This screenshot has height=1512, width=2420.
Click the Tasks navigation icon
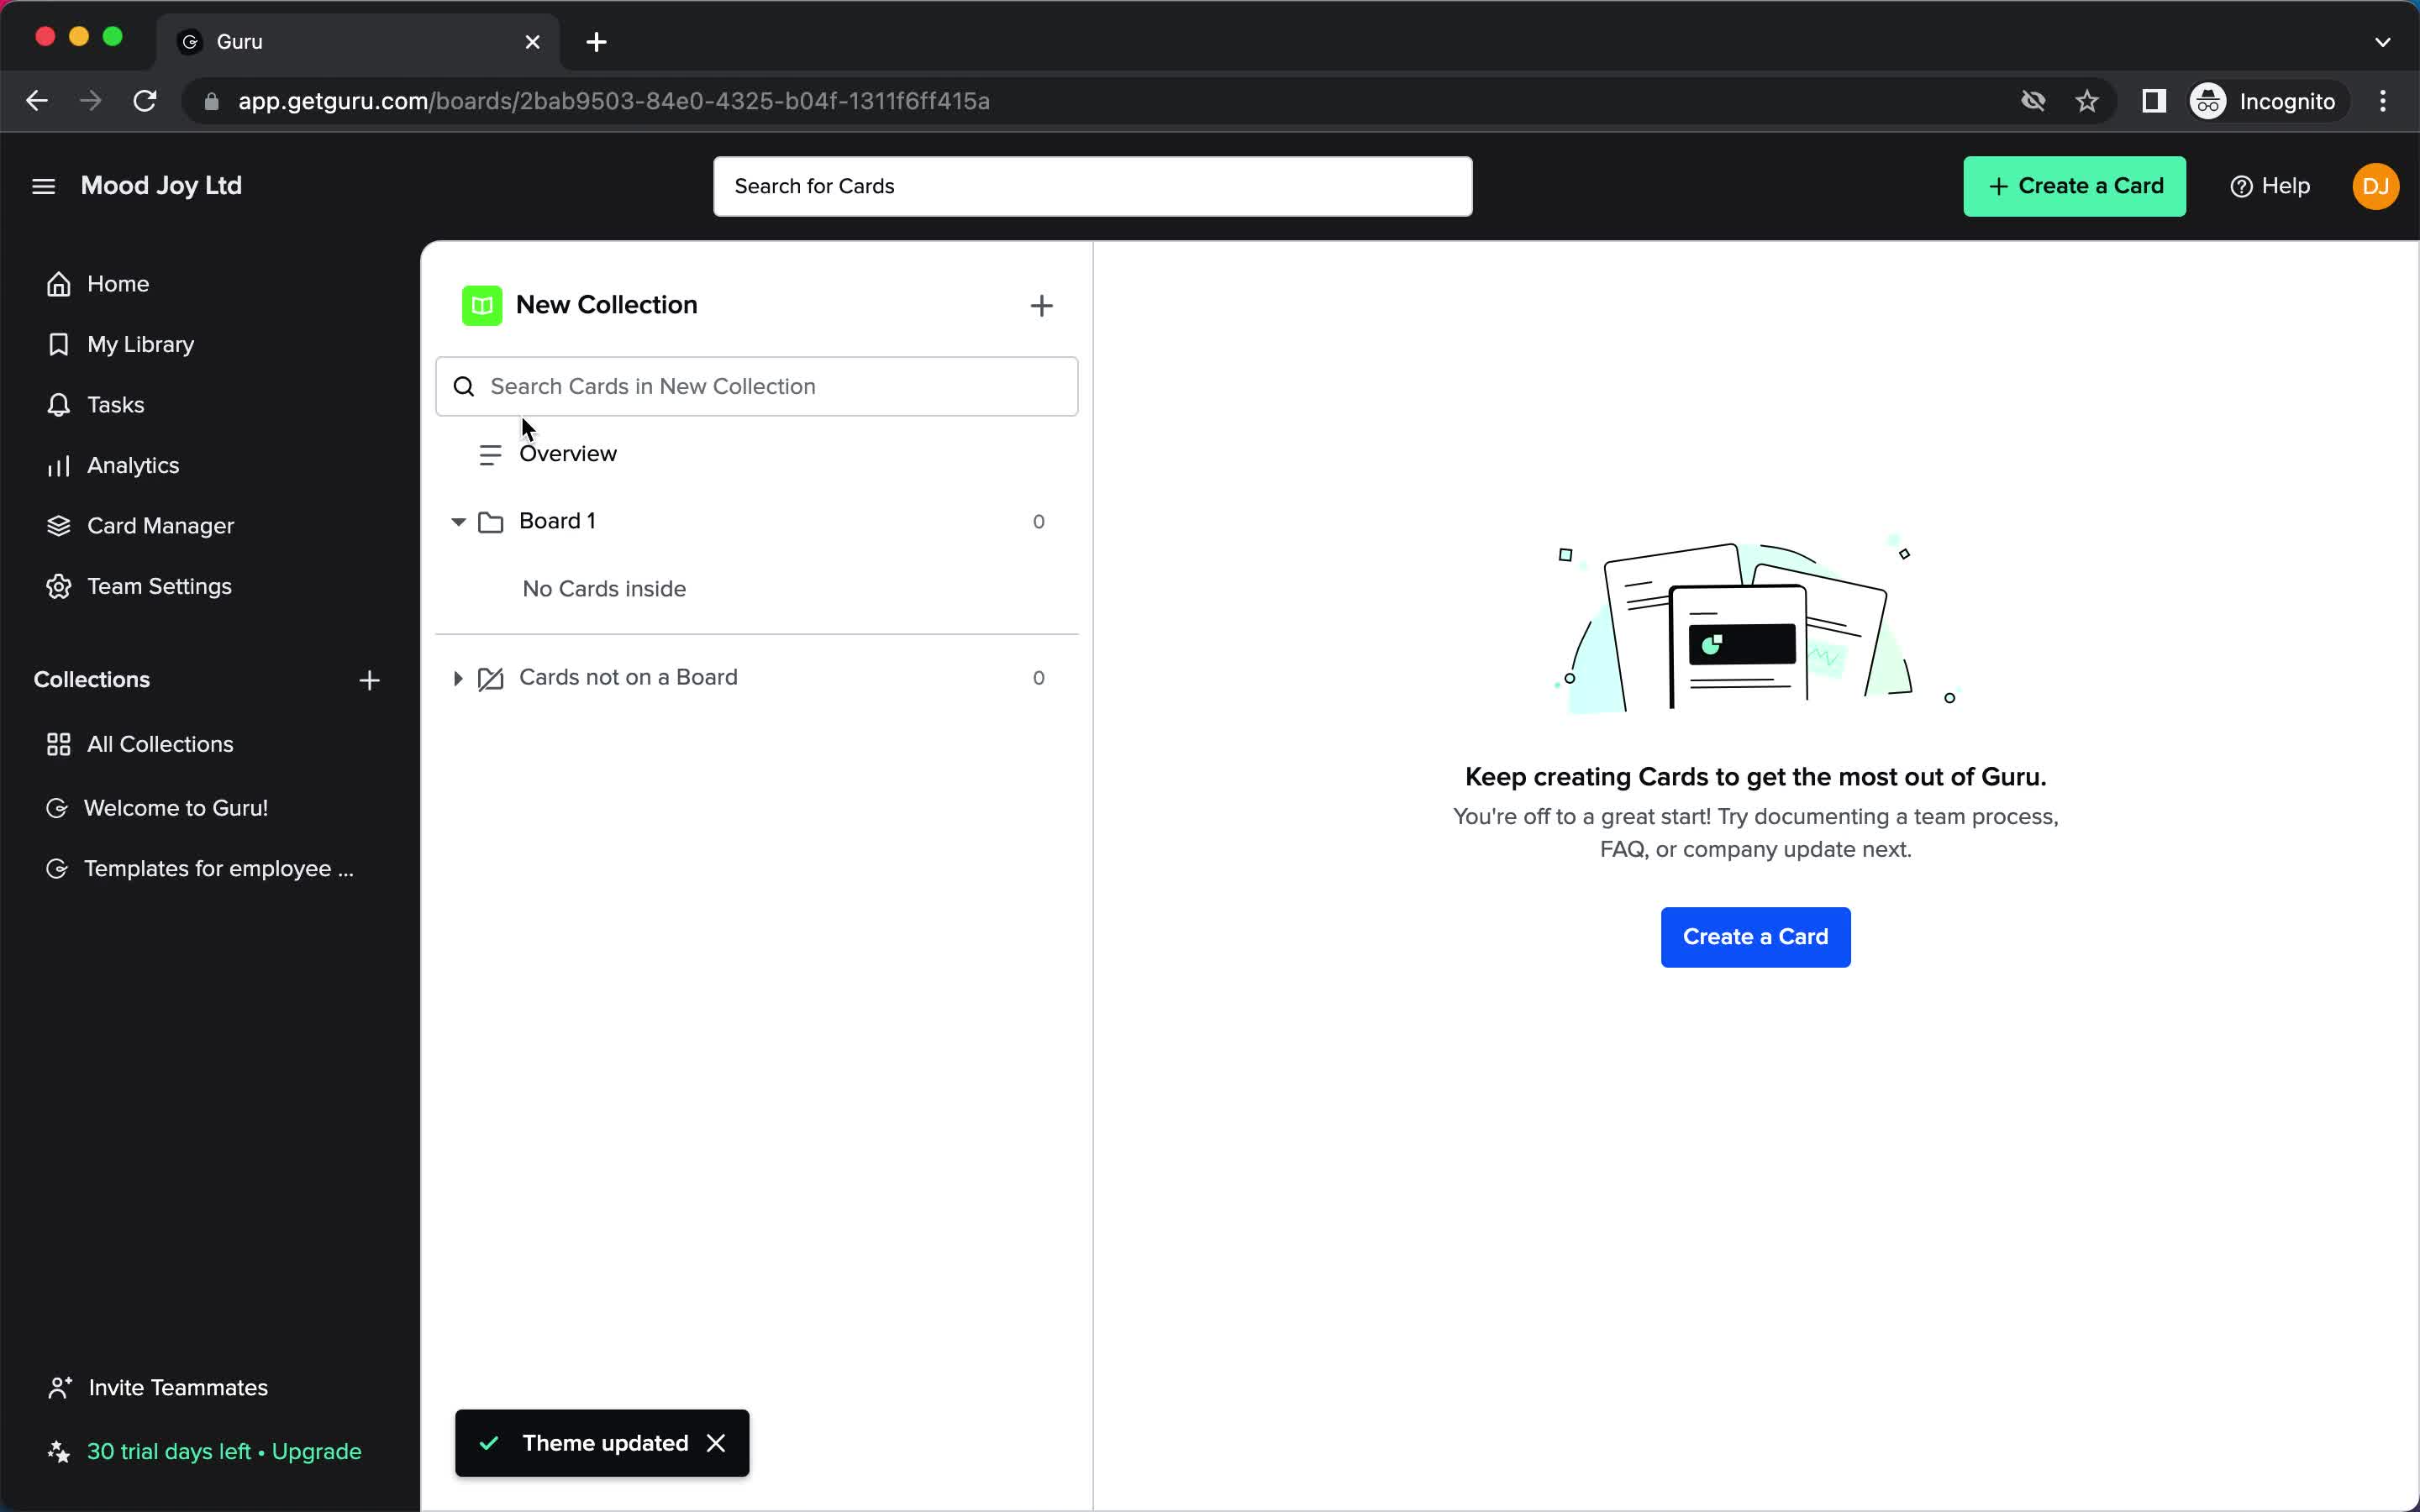coord(57,404)
